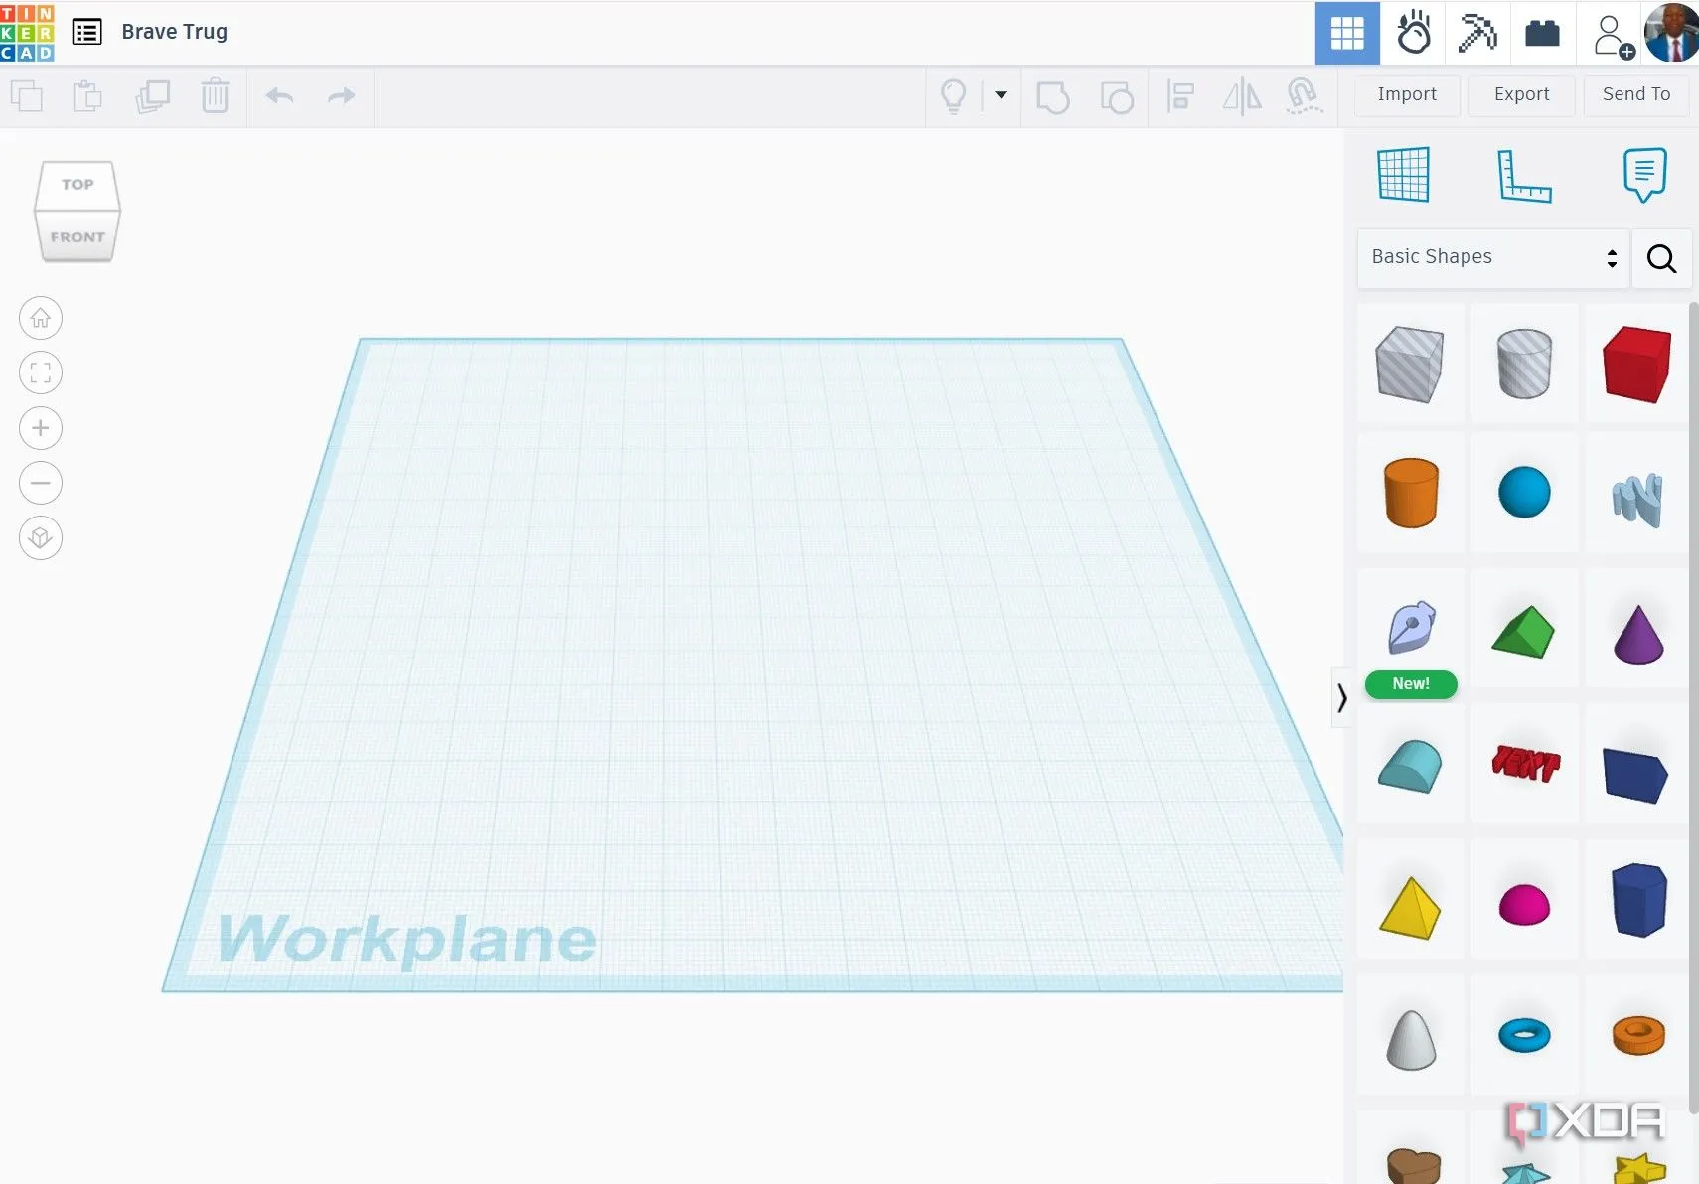Open the designs list icon
The width and height of the screenshot is (1699, 1184).
[87, 32]
